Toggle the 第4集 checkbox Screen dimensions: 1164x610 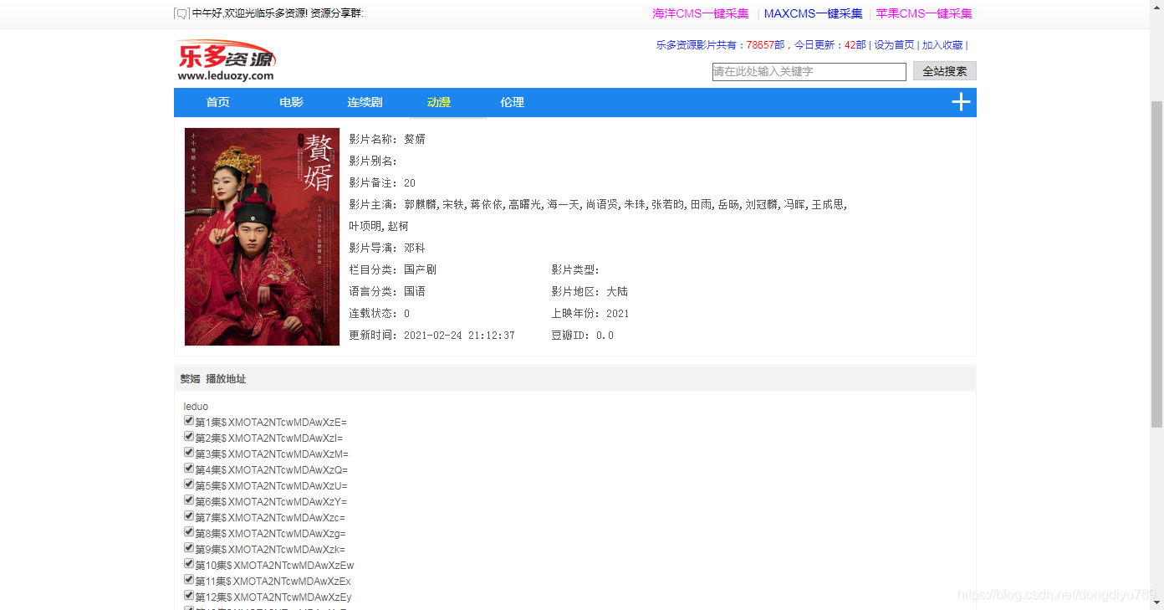(189, 469)
